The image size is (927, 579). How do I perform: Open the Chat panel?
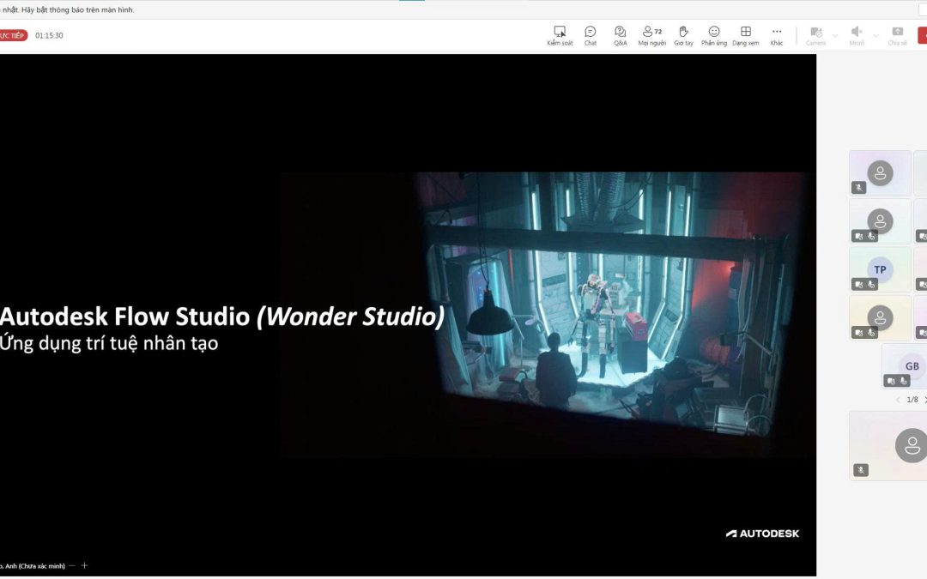point(590,35)
